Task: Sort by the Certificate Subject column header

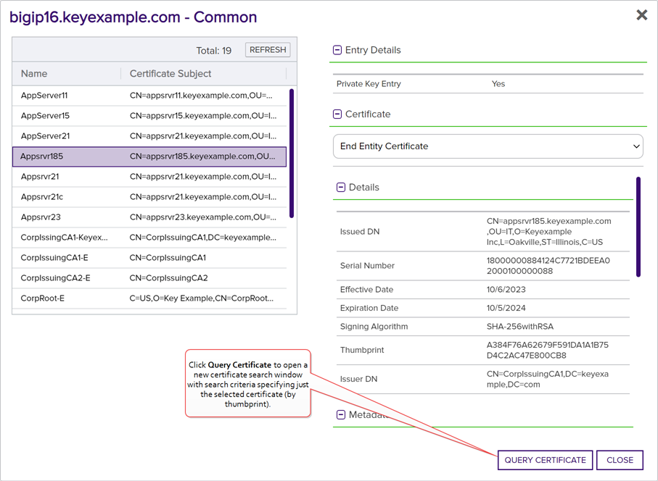Action: [170, 74]
